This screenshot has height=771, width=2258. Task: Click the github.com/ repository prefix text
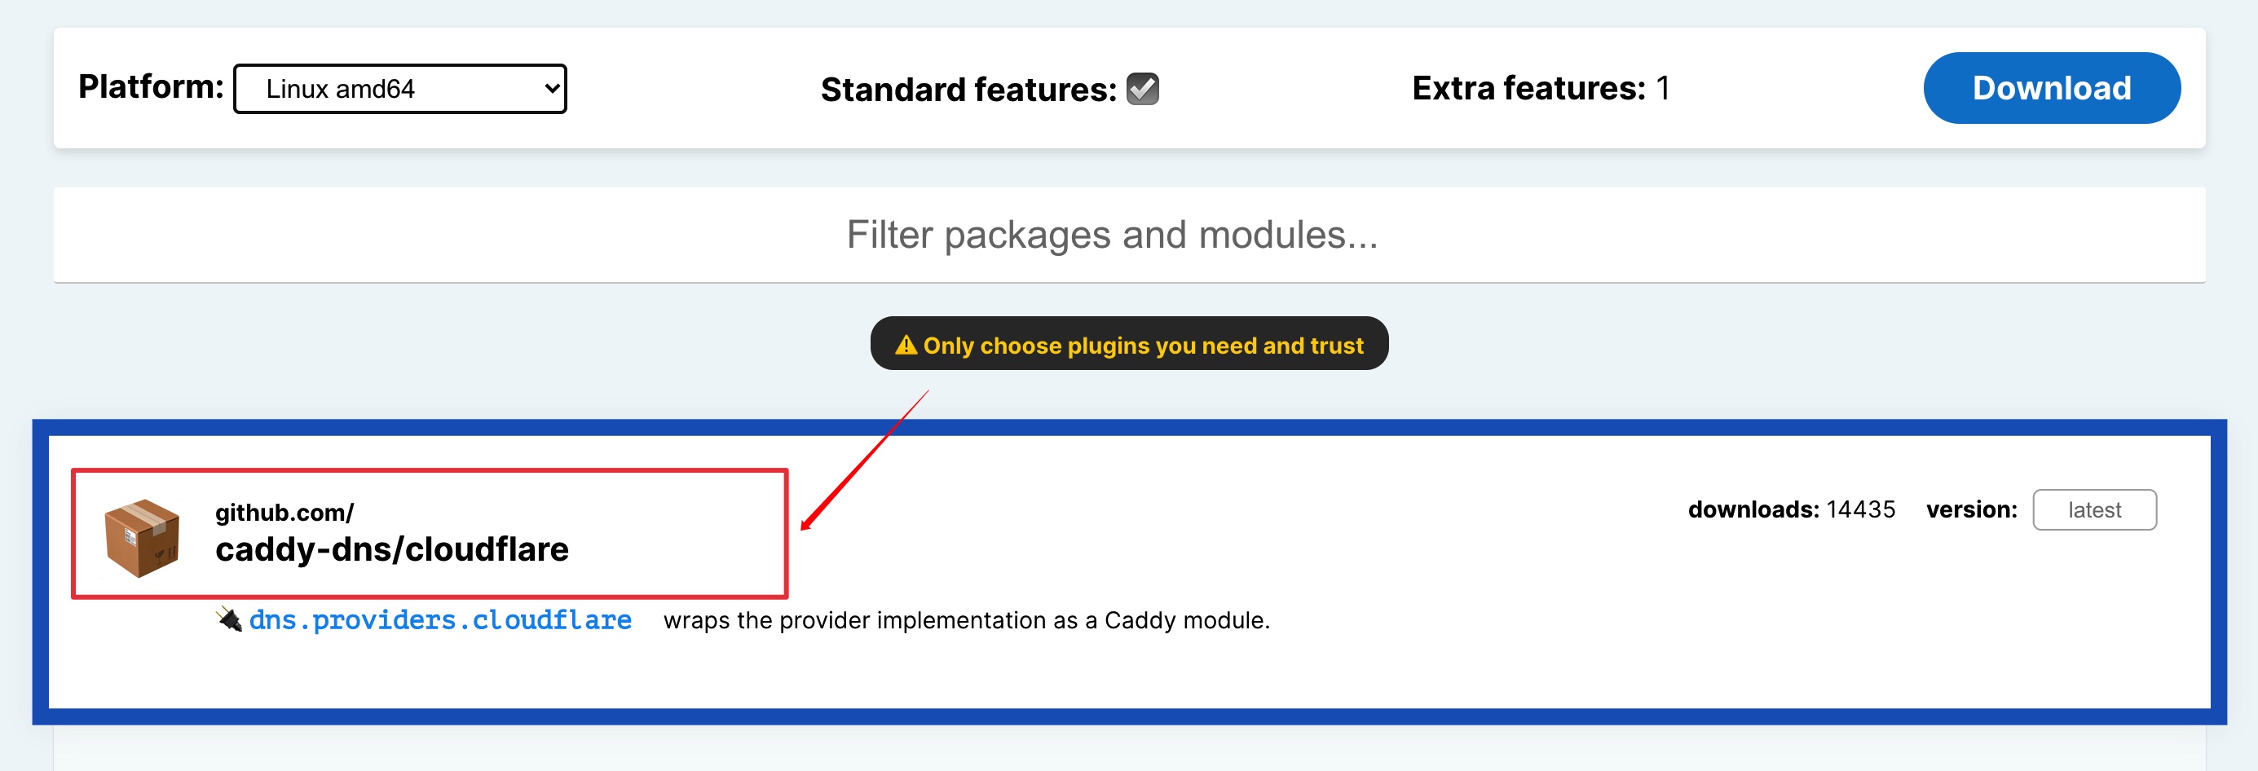click(284, 512)
